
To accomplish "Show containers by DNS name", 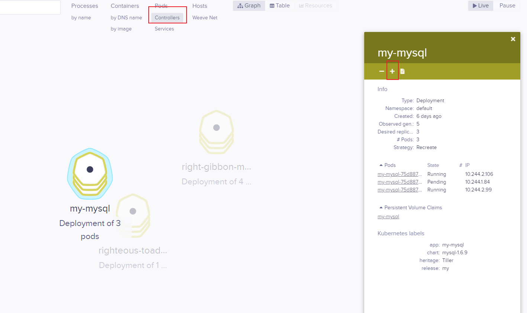I will click(x=126, y=17).
